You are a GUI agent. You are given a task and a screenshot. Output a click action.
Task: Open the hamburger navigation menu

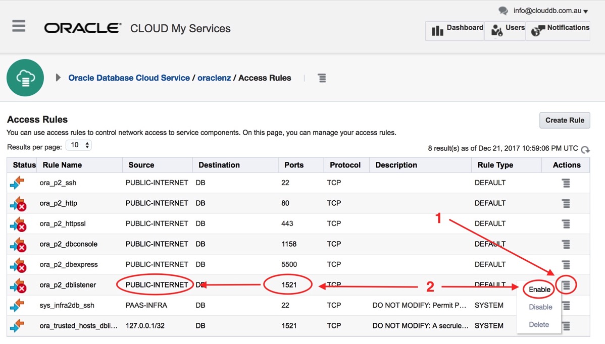coord(19,26)
